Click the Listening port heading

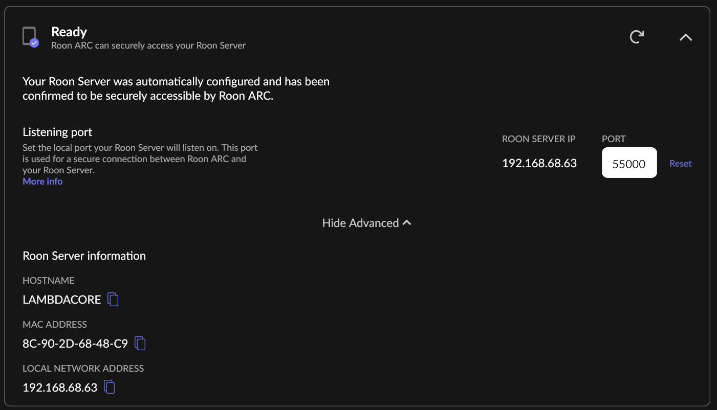tap(57, 132)
